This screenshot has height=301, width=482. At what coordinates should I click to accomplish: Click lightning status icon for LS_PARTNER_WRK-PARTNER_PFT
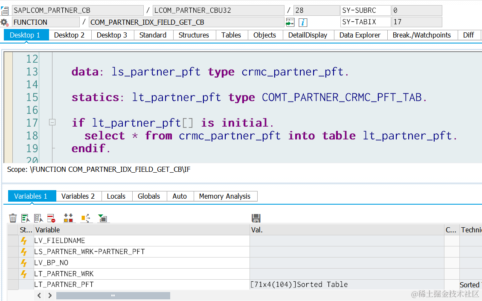coord(23,252)
